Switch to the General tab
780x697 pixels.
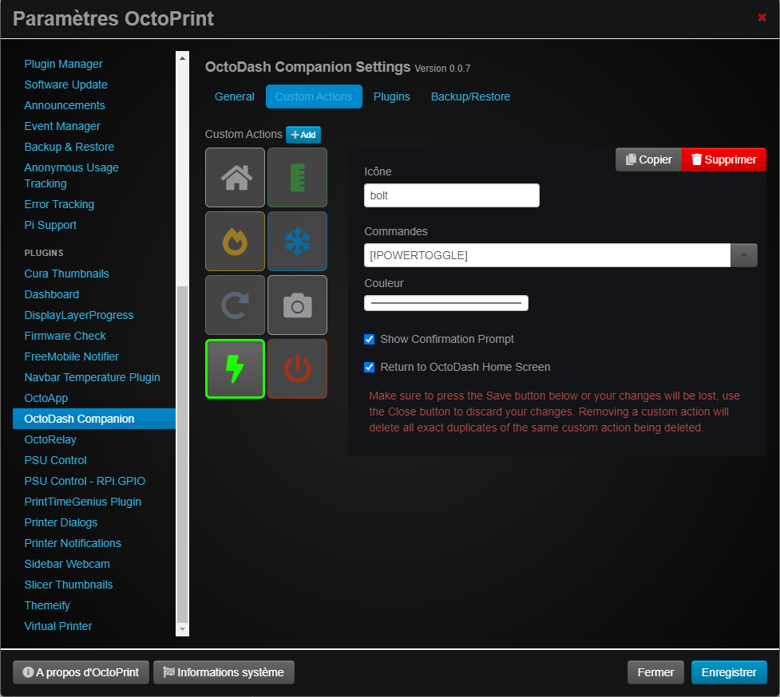pyautogui.click(x=234, y=96)
